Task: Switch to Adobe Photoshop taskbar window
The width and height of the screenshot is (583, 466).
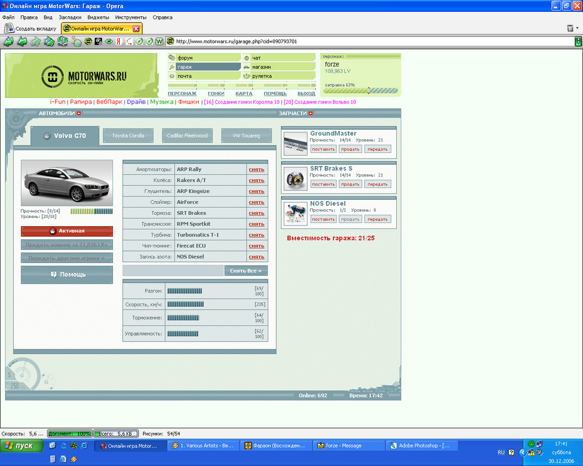Action: (421, 445)
